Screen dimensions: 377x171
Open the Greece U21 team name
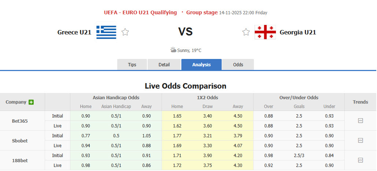(x=74, y=32)
